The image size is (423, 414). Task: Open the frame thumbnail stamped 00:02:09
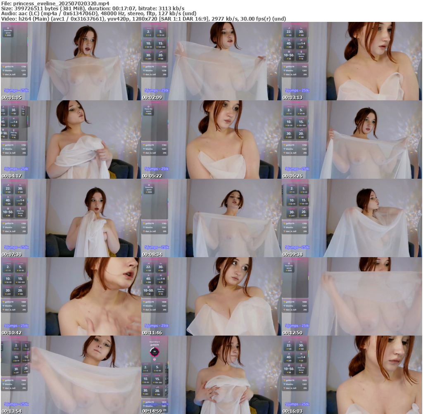tap(211, 61)
